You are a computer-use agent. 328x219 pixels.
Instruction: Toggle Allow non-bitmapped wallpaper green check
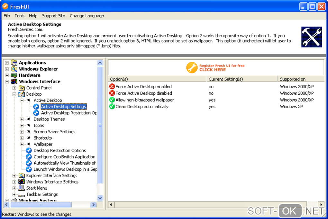point(112,100)
